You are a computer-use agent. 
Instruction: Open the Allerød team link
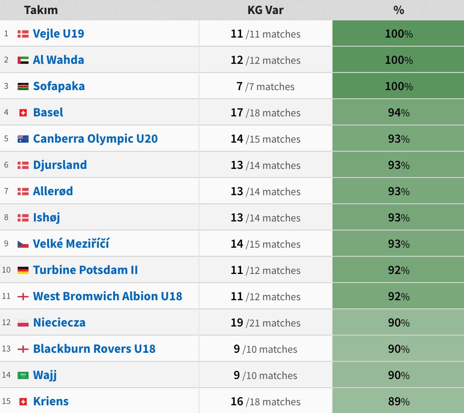click(x=53, y=191)
